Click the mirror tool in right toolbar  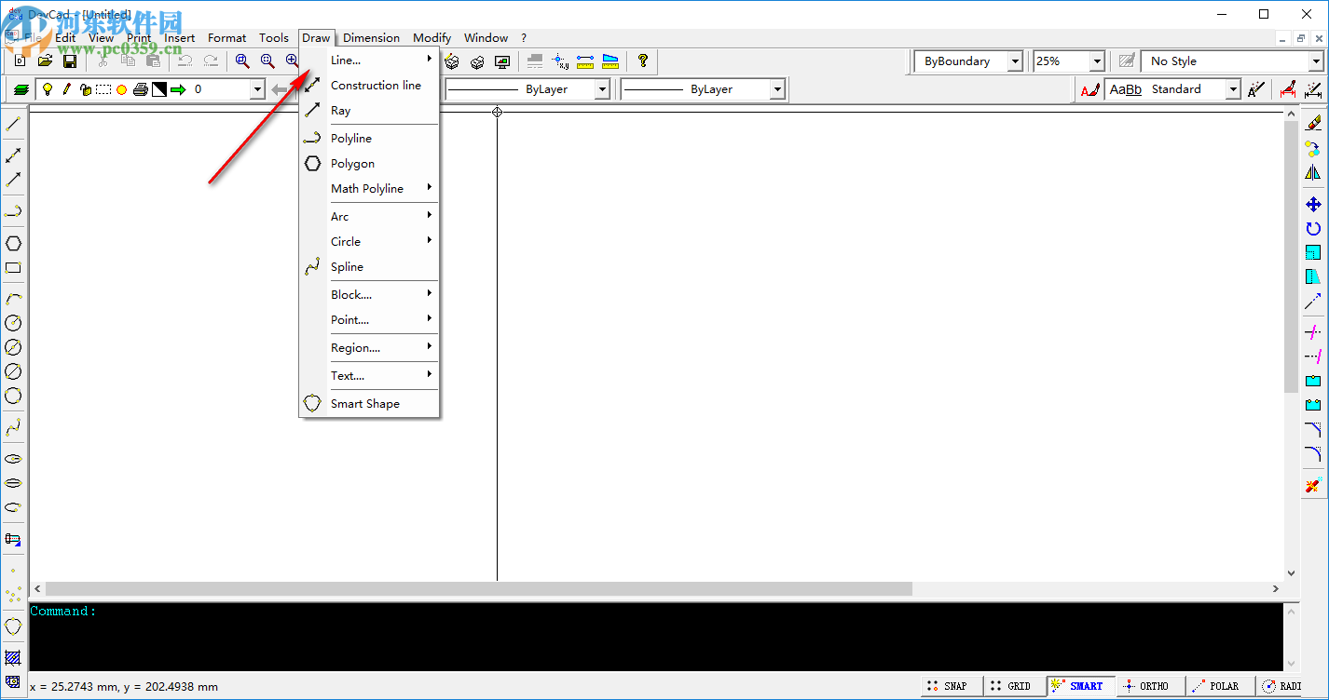1313,172
